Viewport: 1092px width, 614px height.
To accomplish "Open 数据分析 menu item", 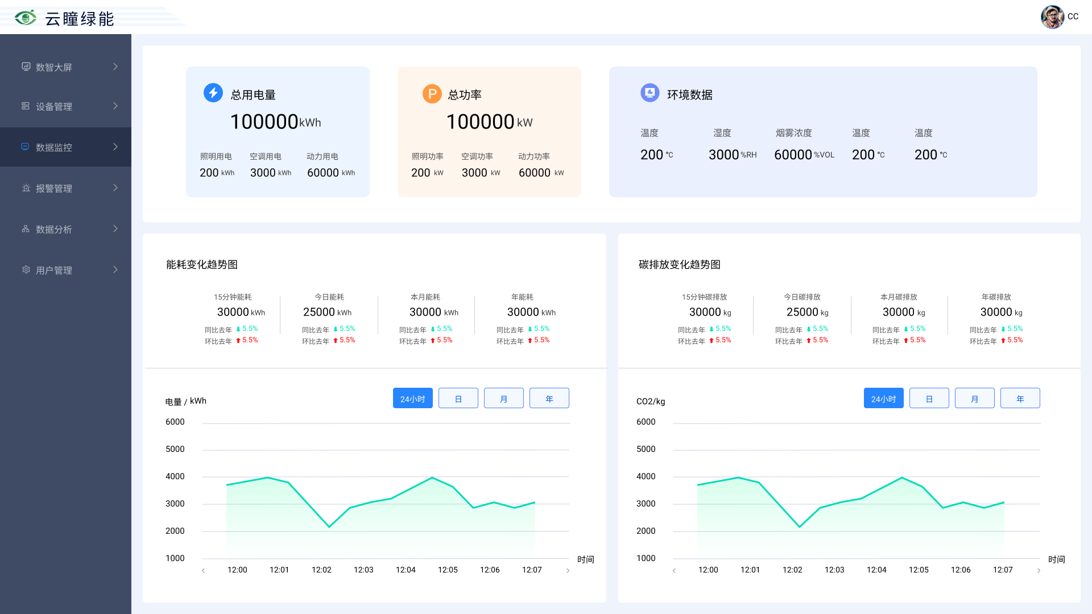I will [x=54, y=229].
